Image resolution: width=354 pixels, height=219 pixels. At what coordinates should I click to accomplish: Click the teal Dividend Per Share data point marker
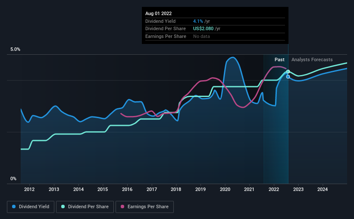point(288,72)
